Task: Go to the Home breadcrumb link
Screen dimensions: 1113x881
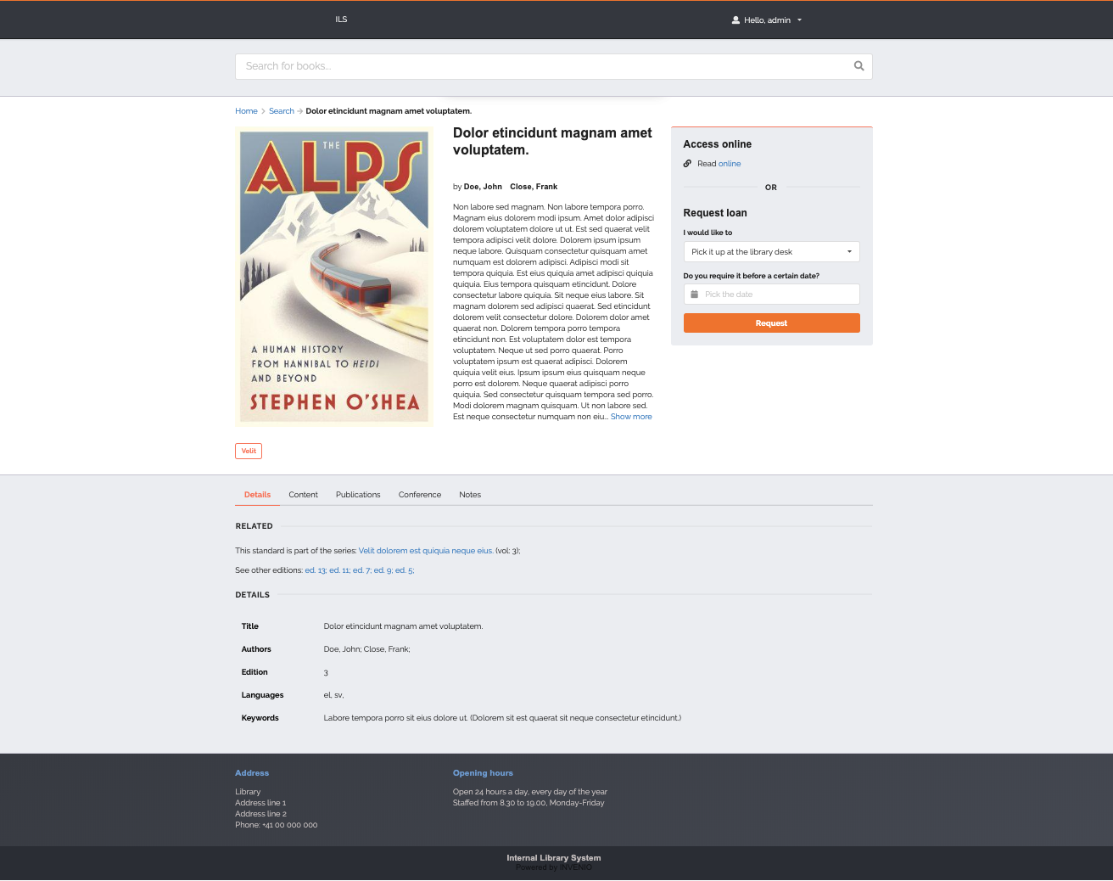Action: (246, 111)
